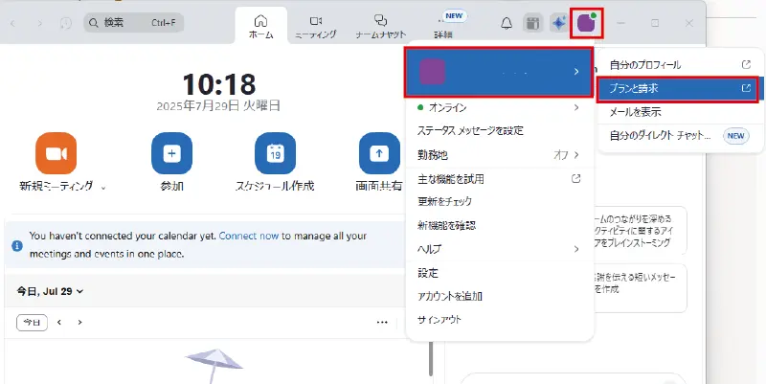The width and height of the screenshot is (766, 384).
Task: Select アカウントを追加 menu item
Action: point(499,296)
